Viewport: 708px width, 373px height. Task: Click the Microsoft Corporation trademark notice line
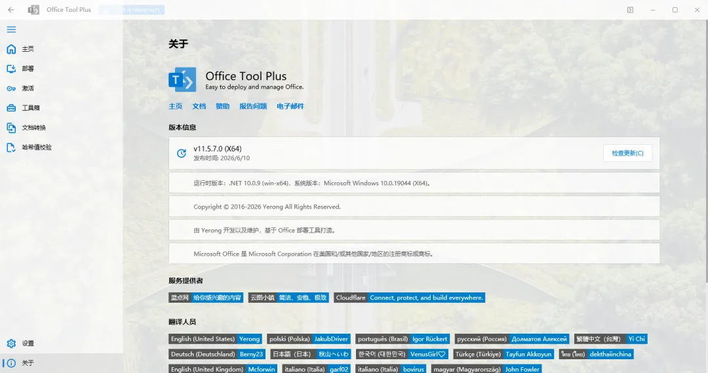click(414, 254)
